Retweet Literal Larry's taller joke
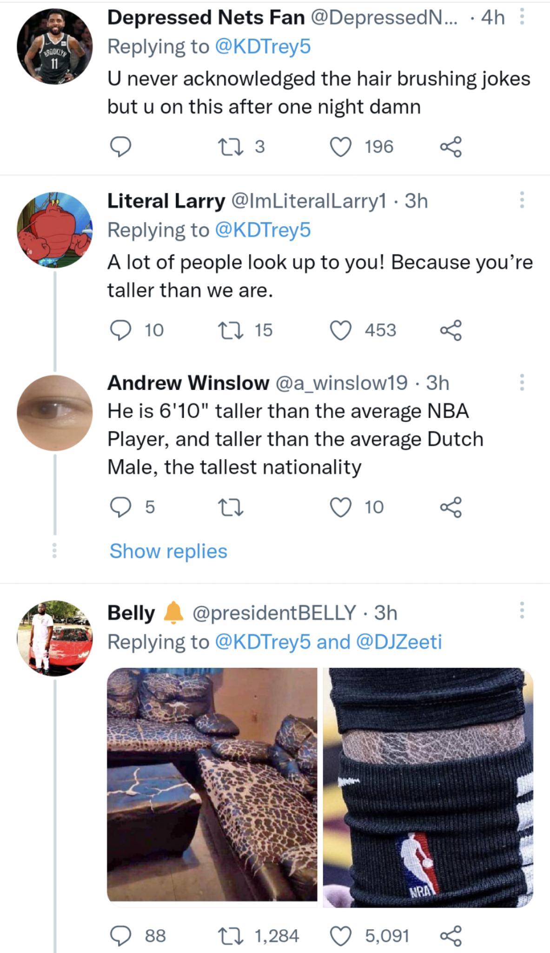The image size is (550, 953). pyautogui.click(x=231, y=330)
